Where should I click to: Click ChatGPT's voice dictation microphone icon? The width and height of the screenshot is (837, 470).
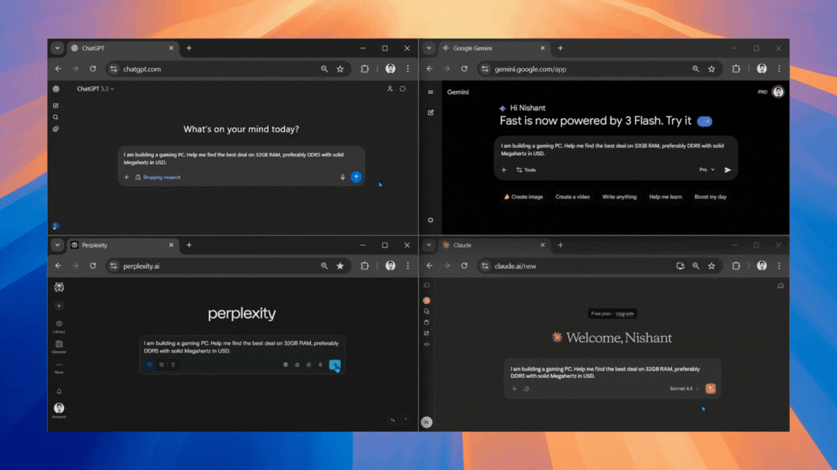coord(343,177)
